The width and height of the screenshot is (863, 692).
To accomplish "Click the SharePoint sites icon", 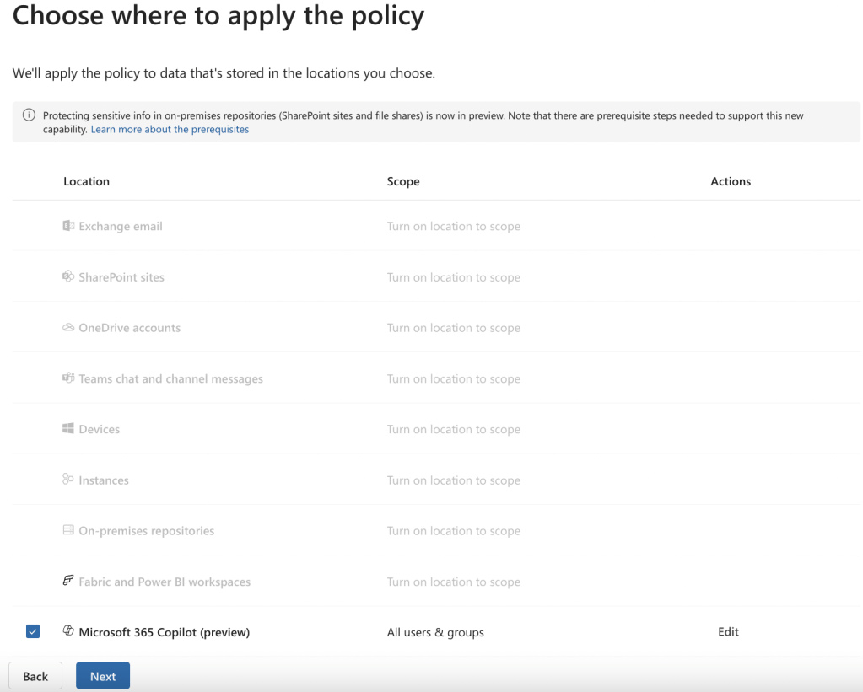I will tap(68, 276).
